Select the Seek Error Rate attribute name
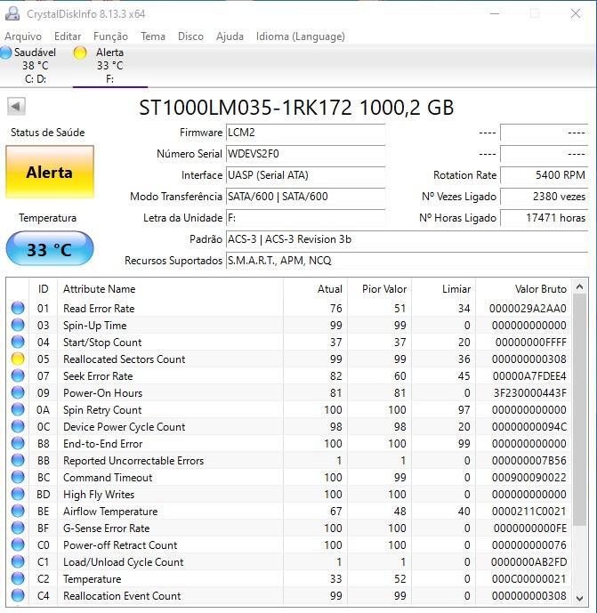 click(x=98, y=376)
